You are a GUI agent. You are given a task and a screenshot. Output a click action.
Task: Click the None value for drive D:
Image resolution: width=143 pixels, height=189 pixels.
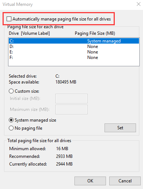tap(93, 47)
